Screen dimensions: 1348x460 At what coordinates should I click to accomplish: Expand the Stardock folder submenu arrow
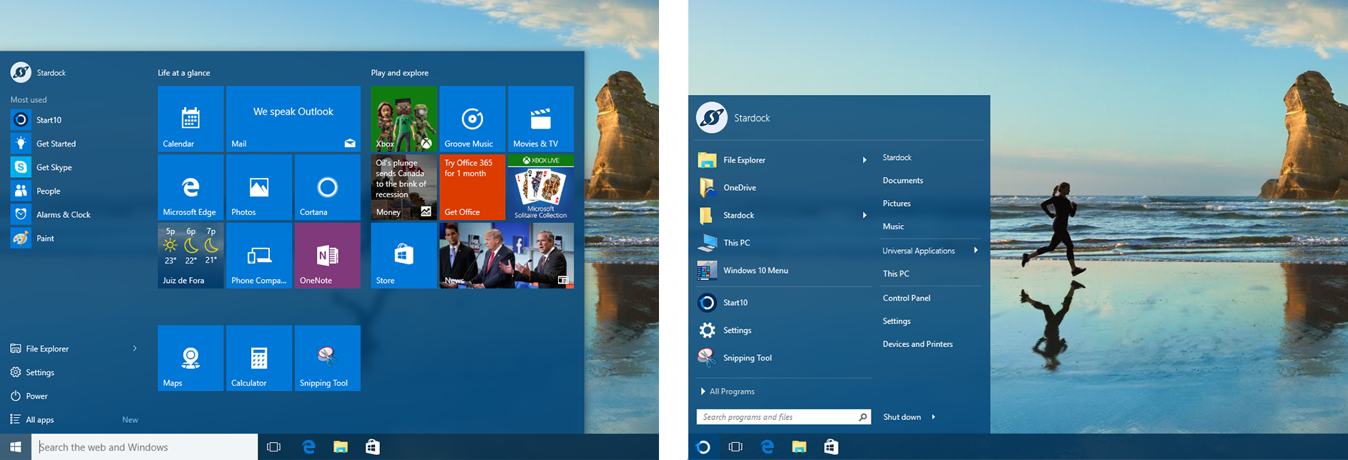(x=864, y=215)
